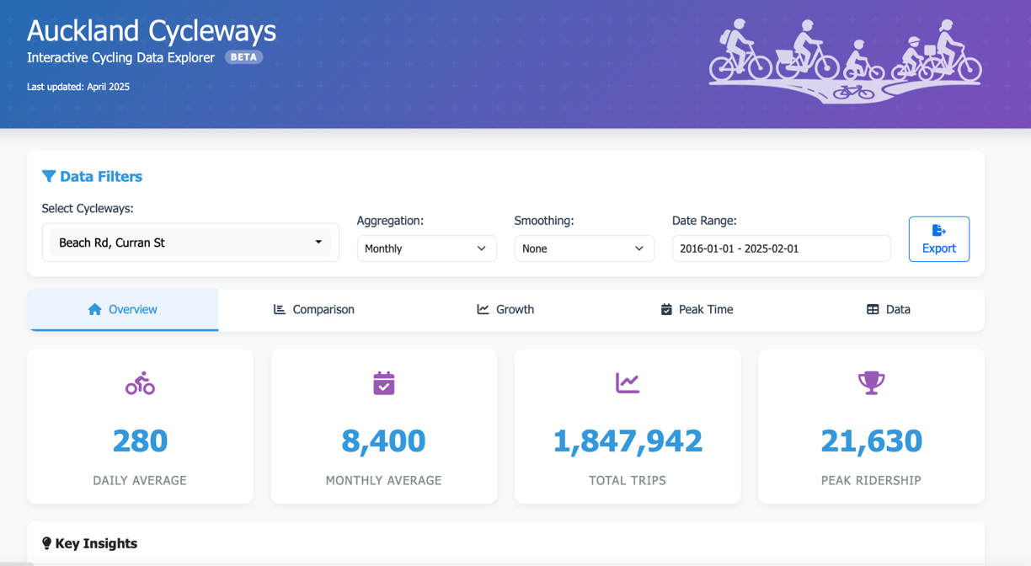Click the line chart icon above Total Trips
Image resolution: width=1031 pixels, height=566 pixels.
[x=628, y=383]
